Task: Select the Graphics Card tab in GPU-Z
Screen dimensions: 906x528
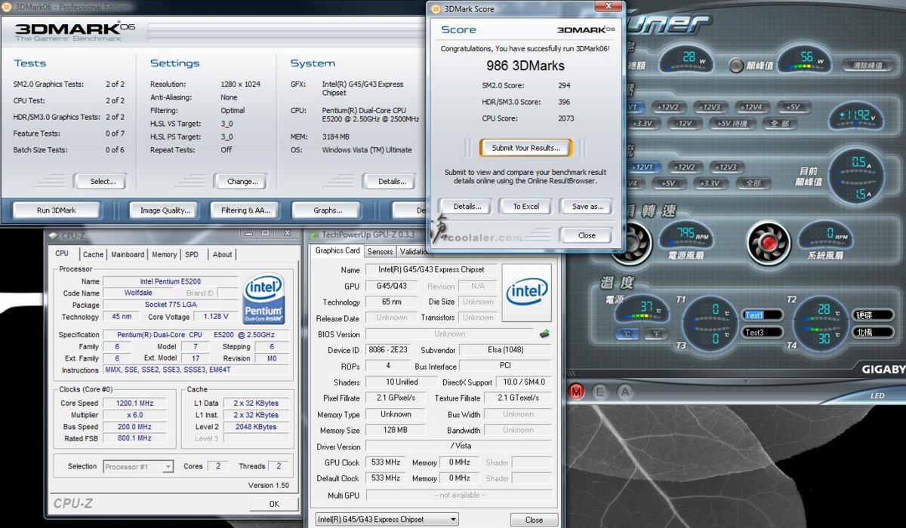Action: click(337, 250)
